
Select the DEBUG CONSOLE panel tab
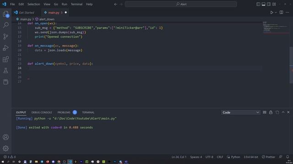[x=42, y=113]
